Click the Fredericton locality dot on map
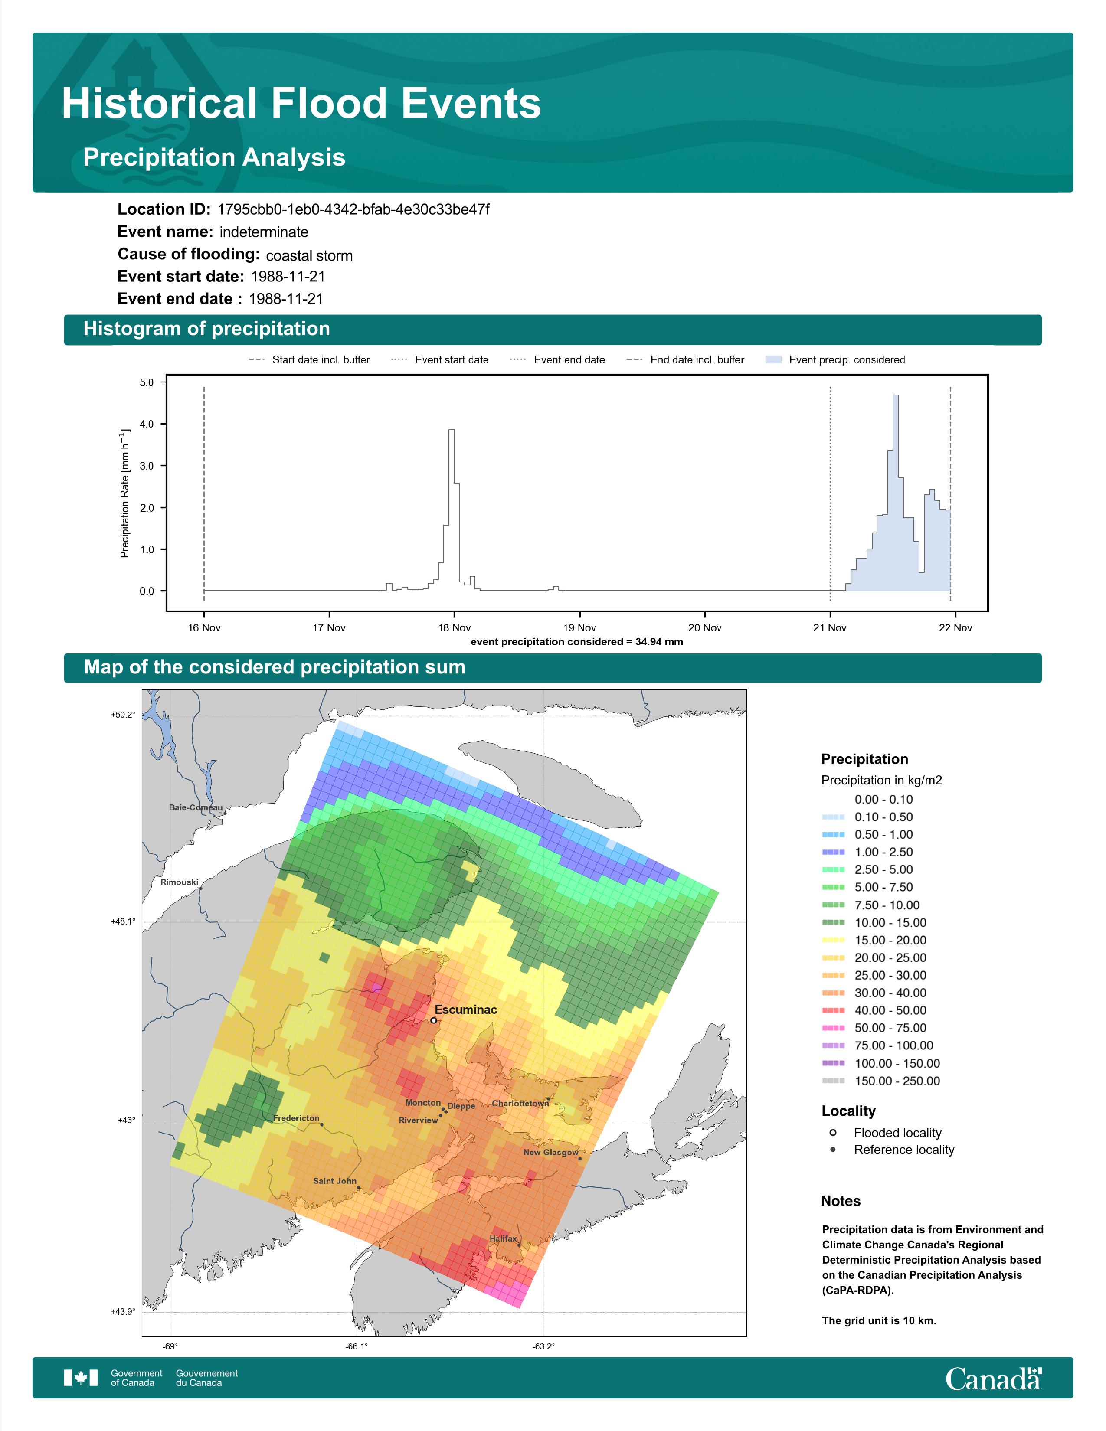1106x1431 pixels. point(321,1124)
